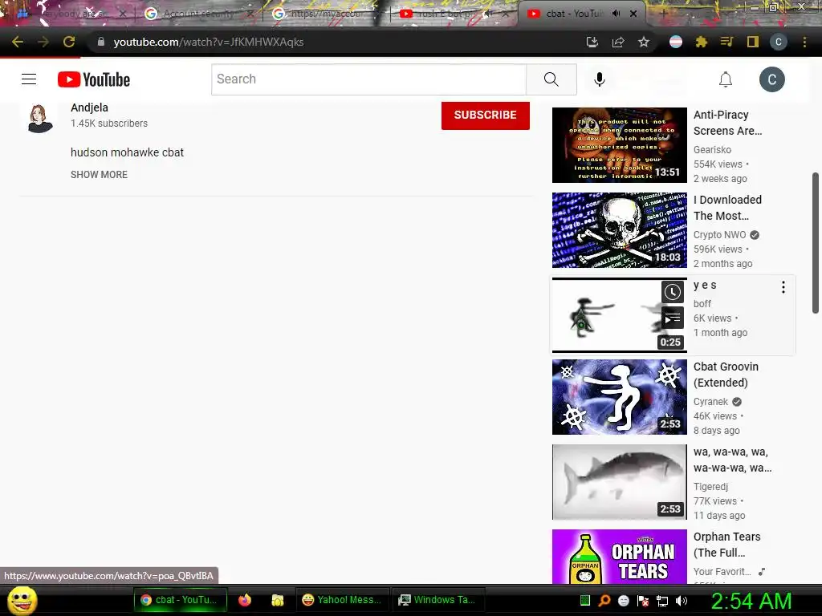
Task: Open the YouTube account C avatar
Action: (771, 79)
